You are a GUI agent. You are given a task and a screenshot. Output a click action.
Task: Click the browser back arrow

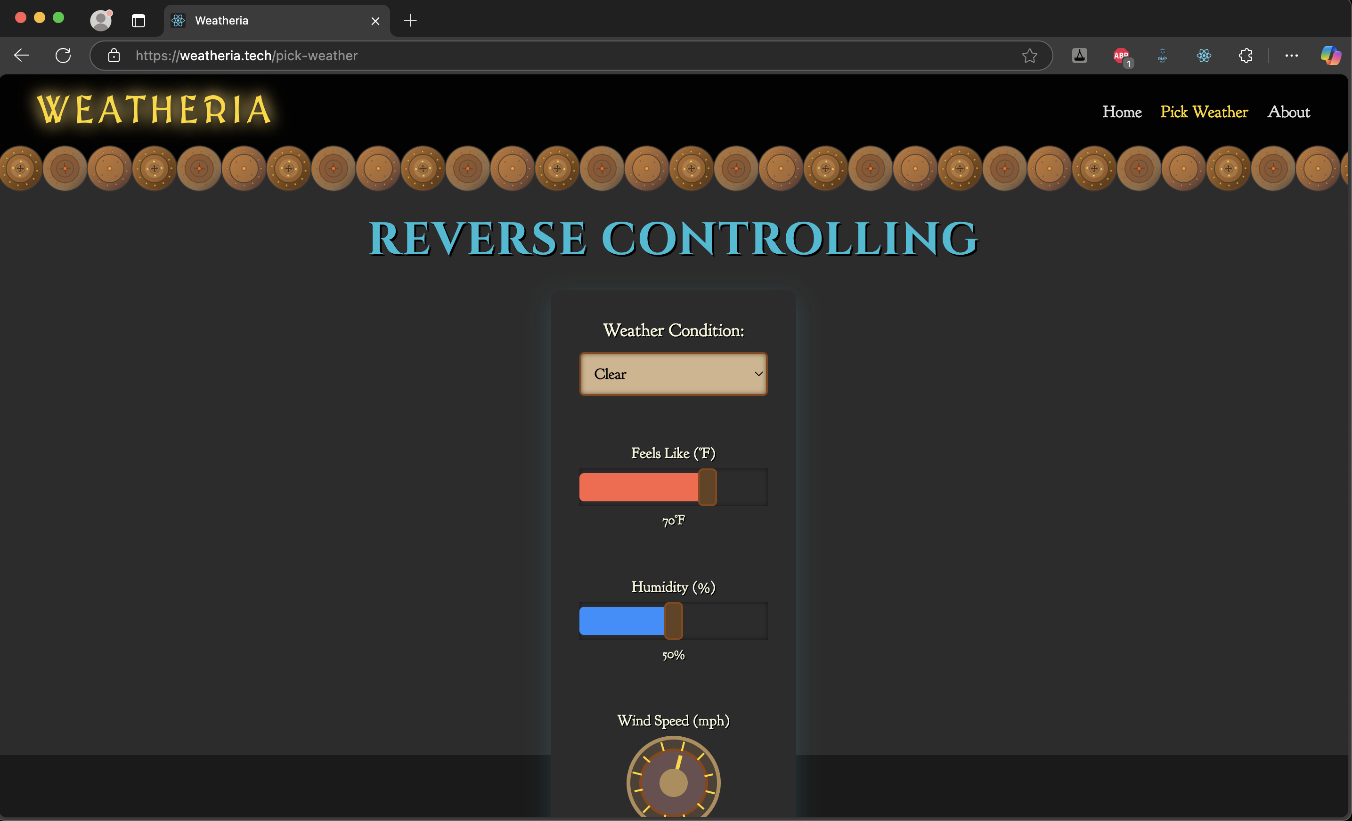tap(22, 56)
